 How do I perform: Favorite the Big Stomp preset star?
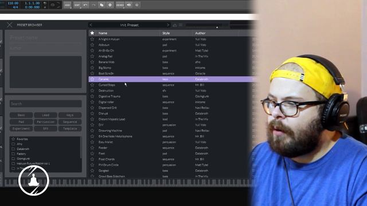point(92,68)
